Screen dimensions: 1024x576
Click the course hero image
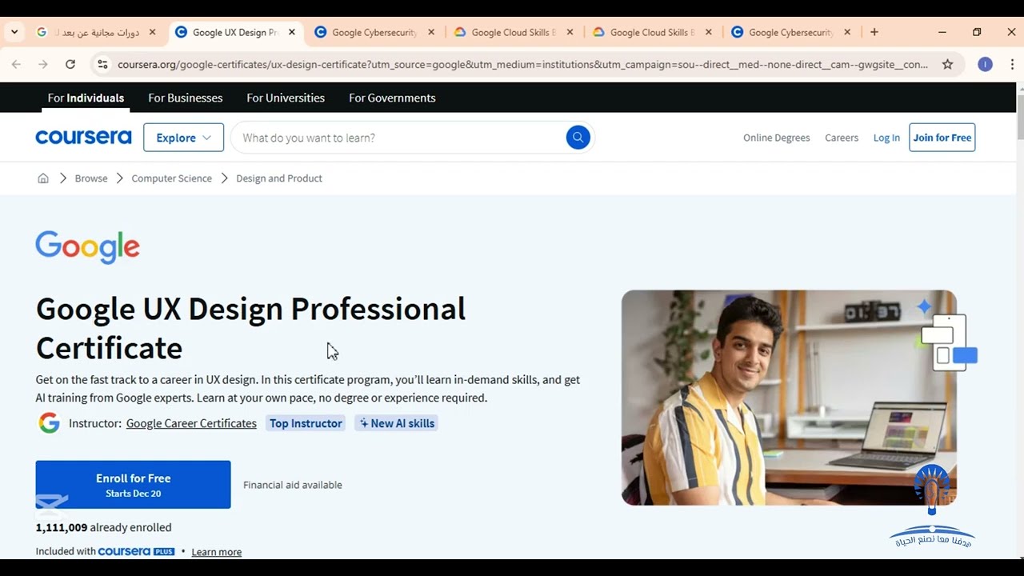tap(789, 398)
